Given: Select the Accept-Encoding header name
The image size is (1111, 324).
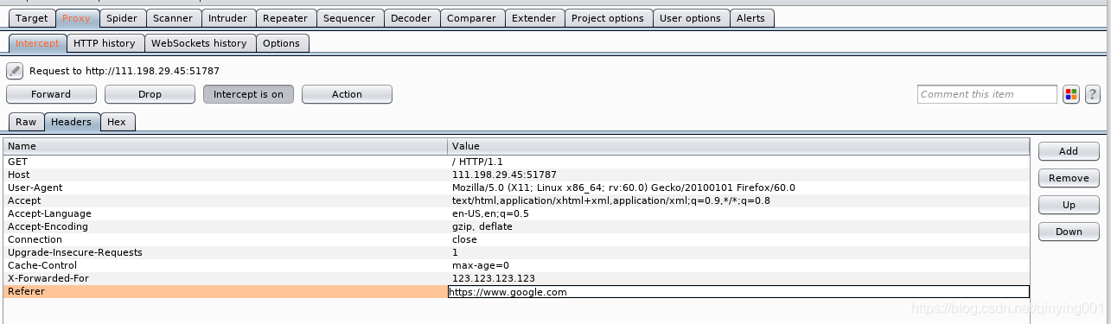Looking at the screenshot, I should pyautogui.click(x=48, y=226).
